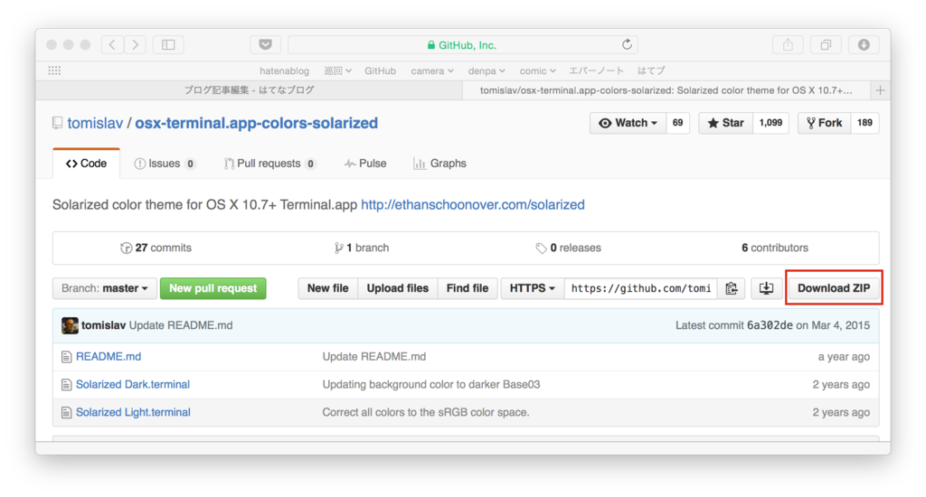Open the HTTPS protocol dropdown
Image resolution: width=926 pixels, height=497 pixels.
(x=532, y=288)
